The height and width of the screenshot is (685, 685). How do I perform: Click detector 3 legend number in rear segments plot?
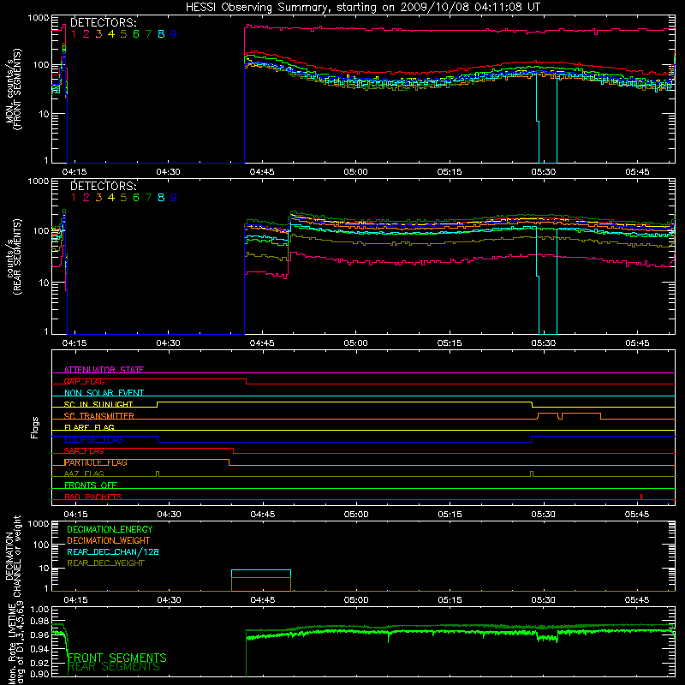[x=98, y=198]
